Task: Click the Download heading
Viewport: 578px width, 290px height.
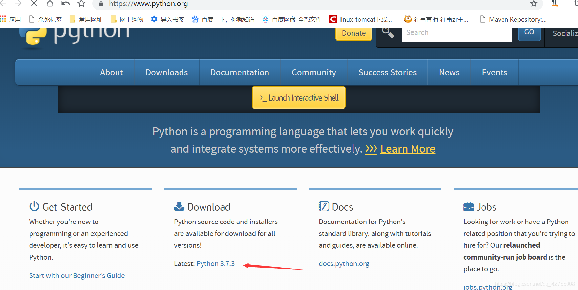Action: point(209,207)
